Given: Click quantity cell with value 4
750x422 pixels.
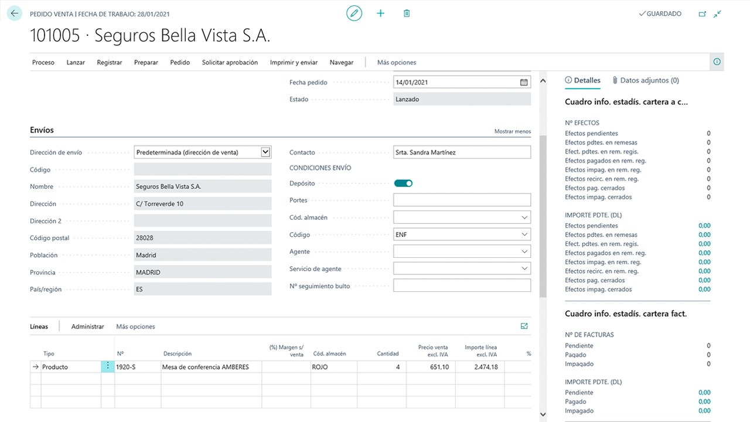Looking at the screenshot, I should point(381,367).
